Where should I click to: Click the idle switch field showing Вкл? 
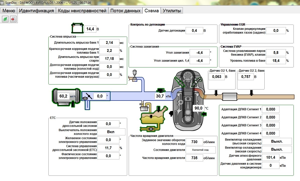111,132
